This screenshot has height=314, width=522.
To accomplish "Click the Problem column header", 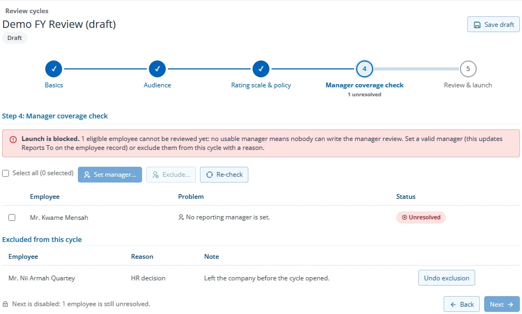I will [x=191, y=197].
